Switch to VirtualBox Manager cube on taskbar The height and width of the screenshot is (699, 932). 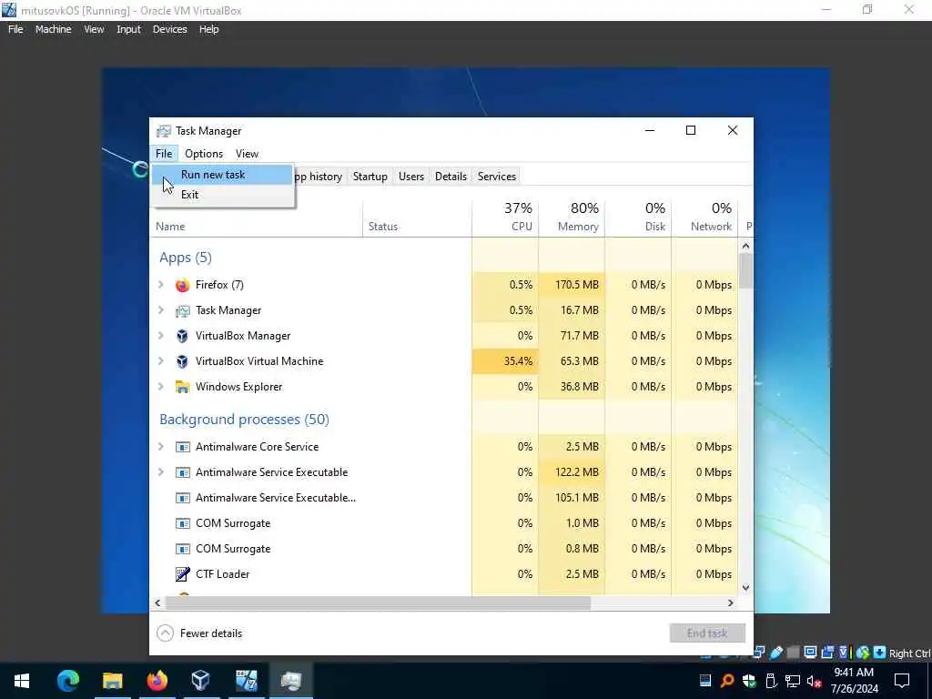201,680
